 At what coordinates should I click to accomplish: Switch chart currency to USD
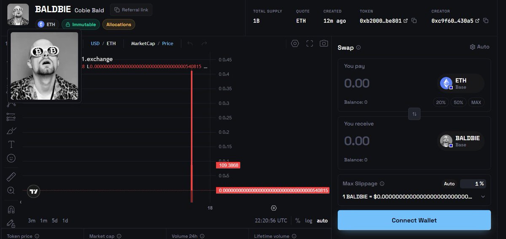pyautogui.click(x=95, y=43)
